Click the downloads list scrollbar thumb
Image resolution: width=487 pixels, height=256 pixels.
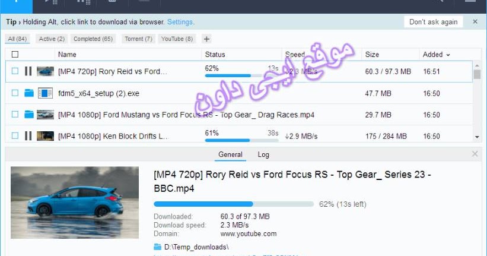(x=477, y=74)
